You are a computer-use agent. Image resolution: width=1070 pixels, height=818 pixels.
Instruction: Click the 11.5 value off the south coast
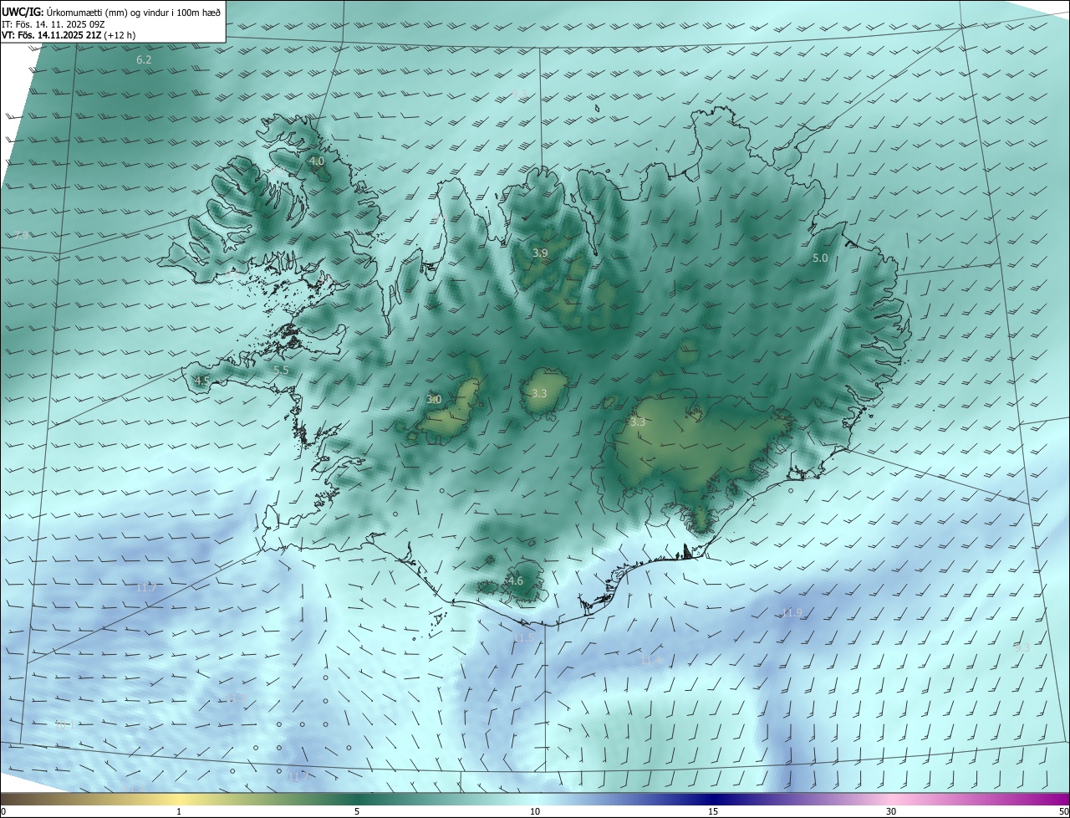click(x=522, y=637)
